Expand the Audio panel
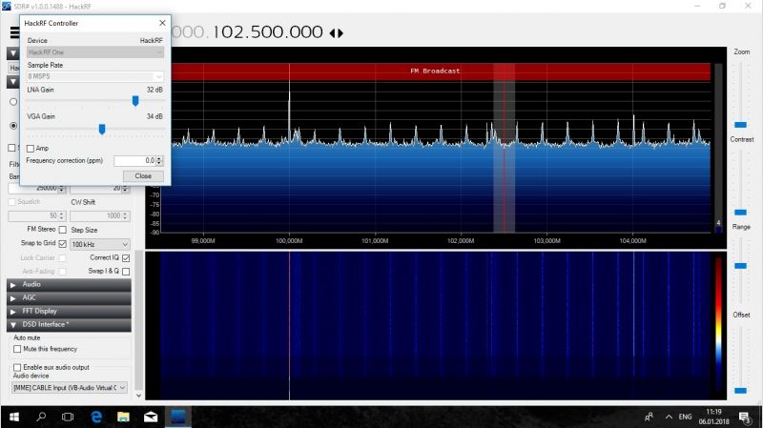The image size is (763, 428). (69, 284)
